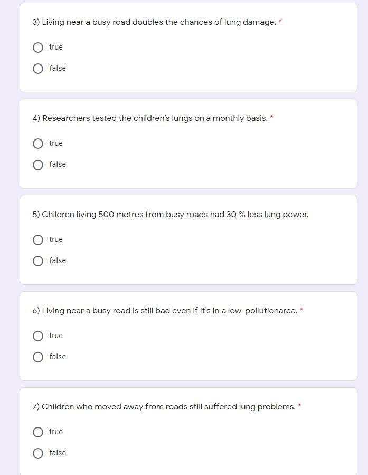This screenshot has width=368, height=475.
Task: Click the question 7 statement about children
Action: click(164, 407)
